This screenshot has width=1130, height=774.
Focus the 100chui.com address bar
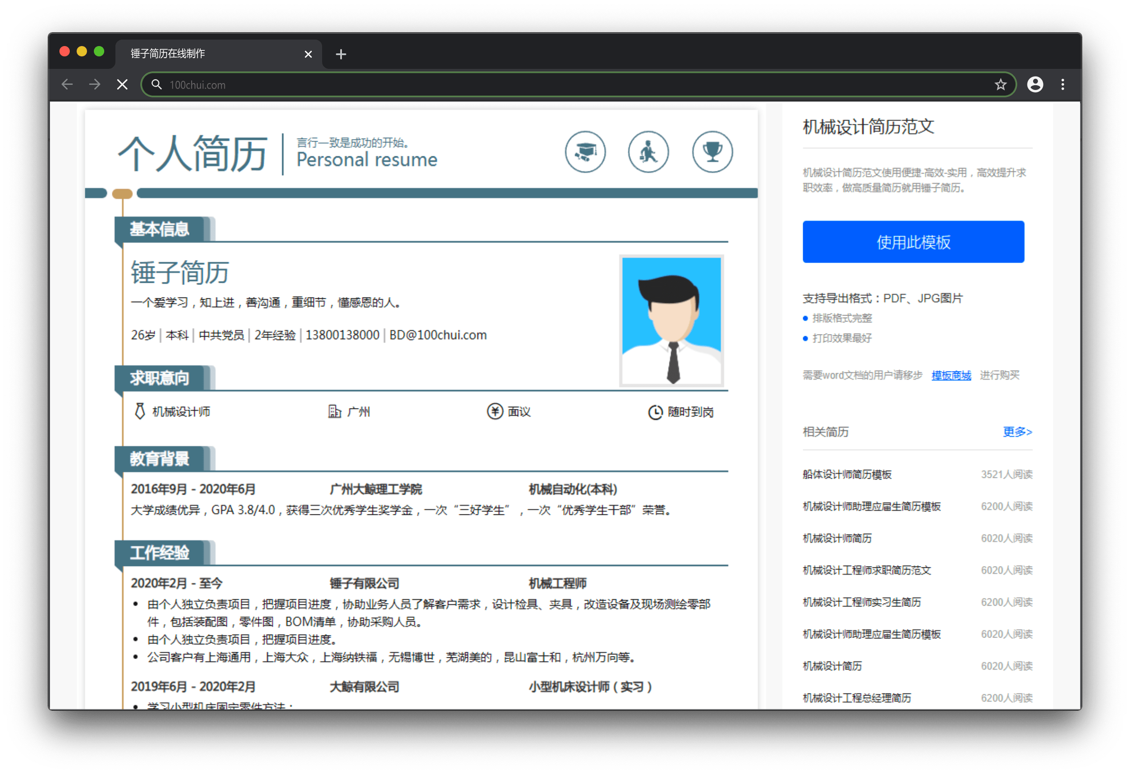tap(579, 85)
